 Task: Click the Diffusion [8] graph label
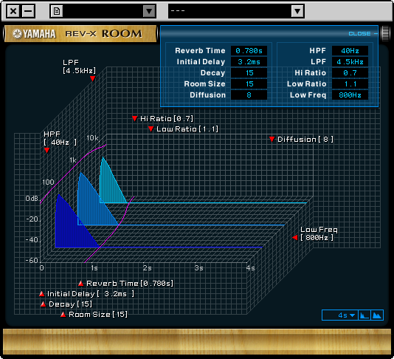coord(305,140)
